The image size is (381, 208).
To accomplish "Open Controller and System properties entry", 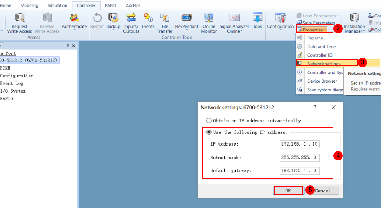I will [325, 72].
